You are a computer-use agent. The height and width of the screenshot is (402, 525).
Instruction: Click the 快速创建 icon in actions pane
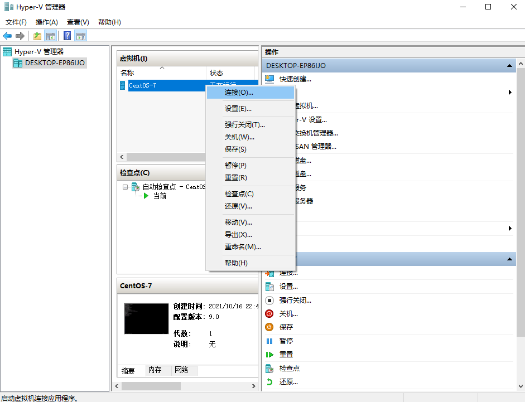click(x=269, y=79)
